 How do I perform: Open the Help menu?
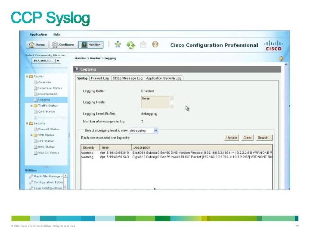(56, 34)
